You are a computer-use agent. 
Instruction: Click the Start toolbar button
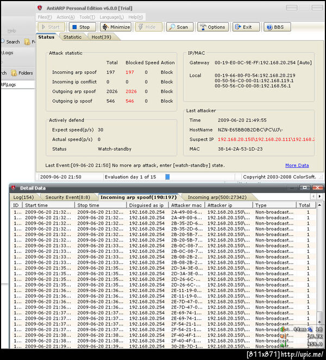pos(51,27)
